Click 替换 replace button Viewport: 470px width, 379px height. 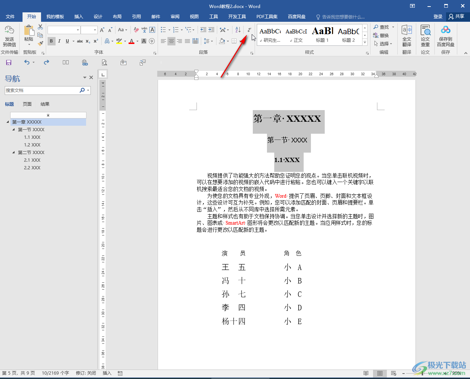[x=381, y=35]
